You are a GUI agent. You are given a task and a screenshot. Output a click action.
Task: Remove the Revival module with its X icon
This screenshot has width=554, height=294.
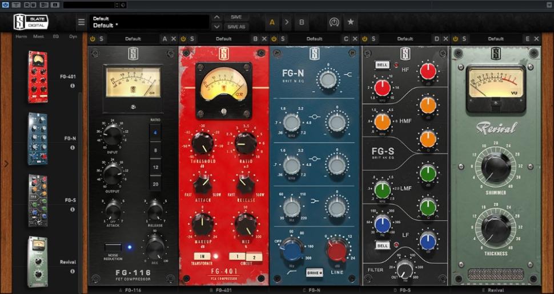pyautogui.click(x=536, y=39)
